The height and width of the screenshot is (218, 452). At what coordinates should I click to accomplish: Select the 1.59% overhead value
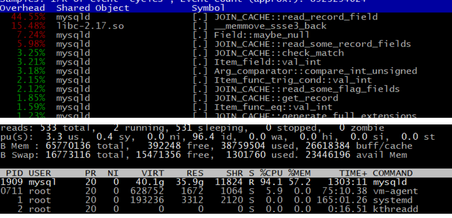pos(31,107)
